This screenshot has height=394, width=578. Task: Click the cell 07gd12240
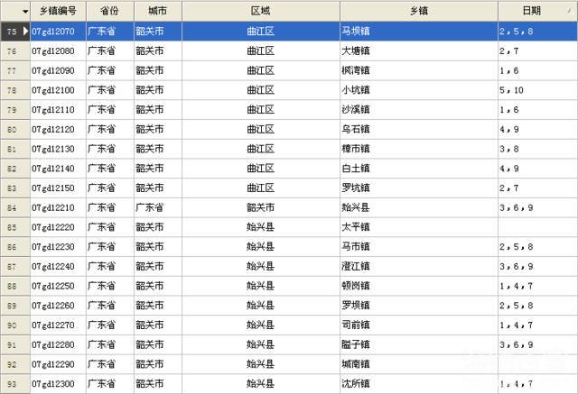(x=58, y=266)
